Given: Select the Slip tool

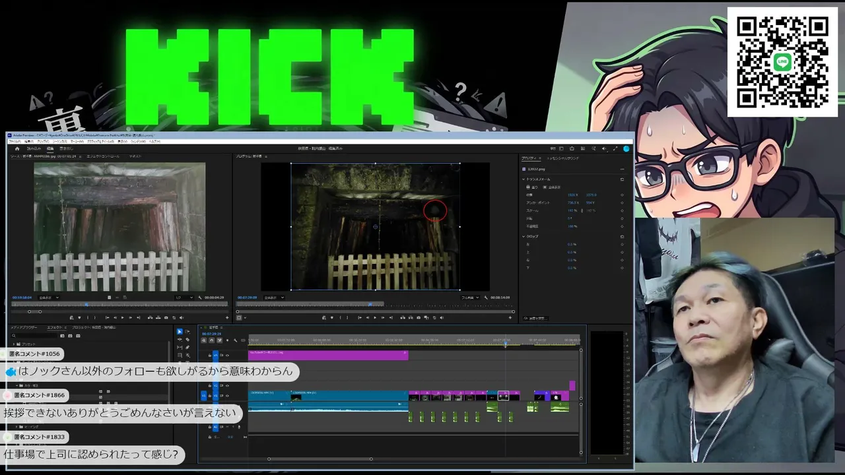Looking at the screenshot, I should 180,348.
